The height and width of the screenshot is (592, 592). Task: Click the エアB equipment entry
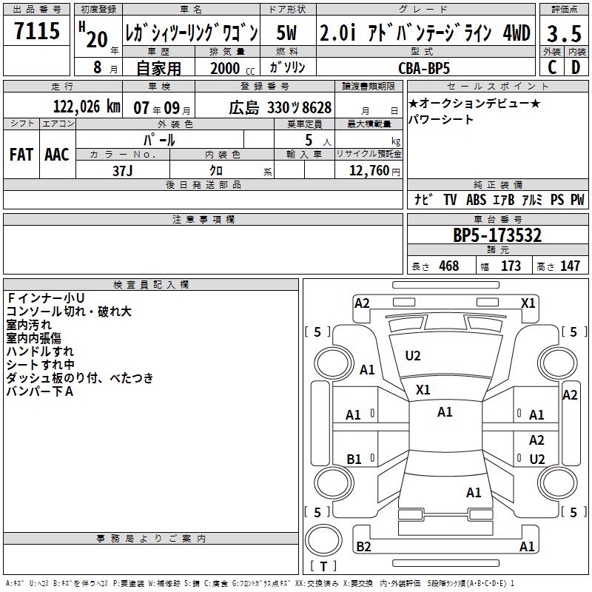click(x=504, y=199)
